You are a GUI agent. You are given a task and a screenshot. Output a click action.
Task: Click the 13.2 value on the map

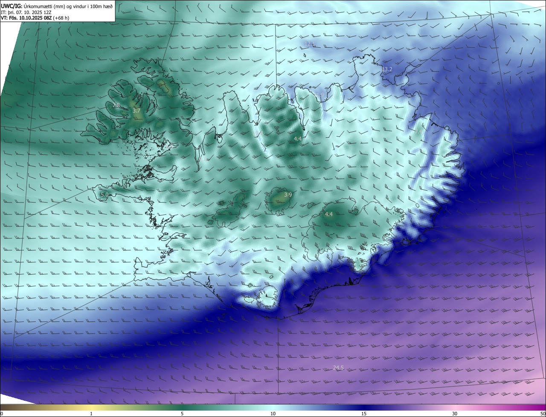coord(387,69)
